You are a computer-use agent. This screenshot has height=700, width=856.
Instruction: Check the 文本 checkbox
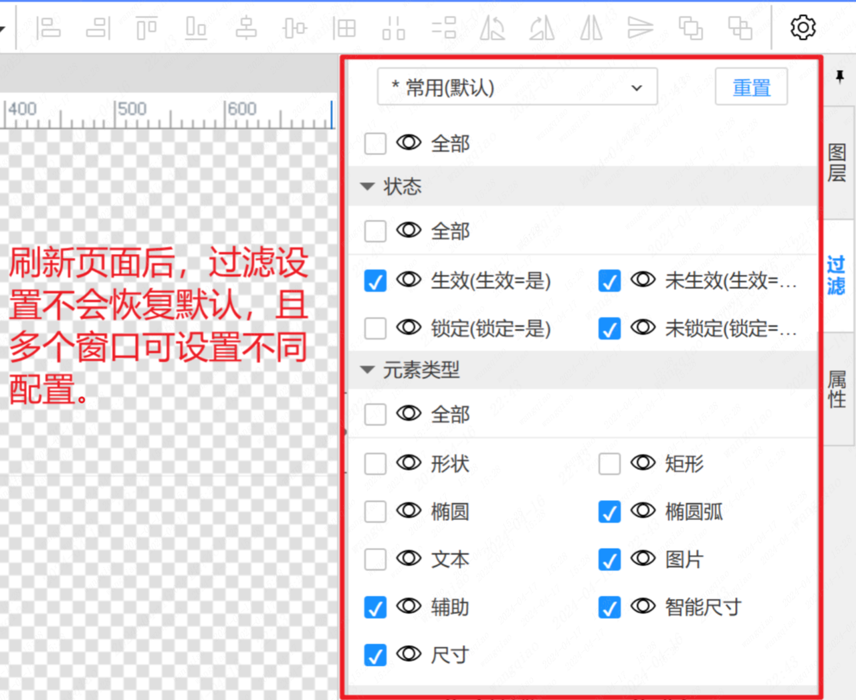pos(375,559)
